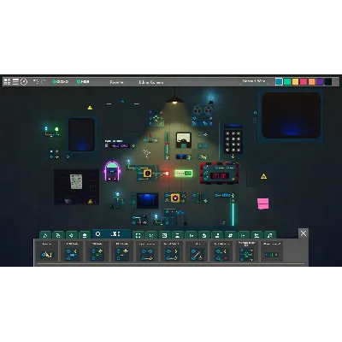Select the green network node palette item
This screenshot has height=342, width=342.
click(x=246, y=251)
